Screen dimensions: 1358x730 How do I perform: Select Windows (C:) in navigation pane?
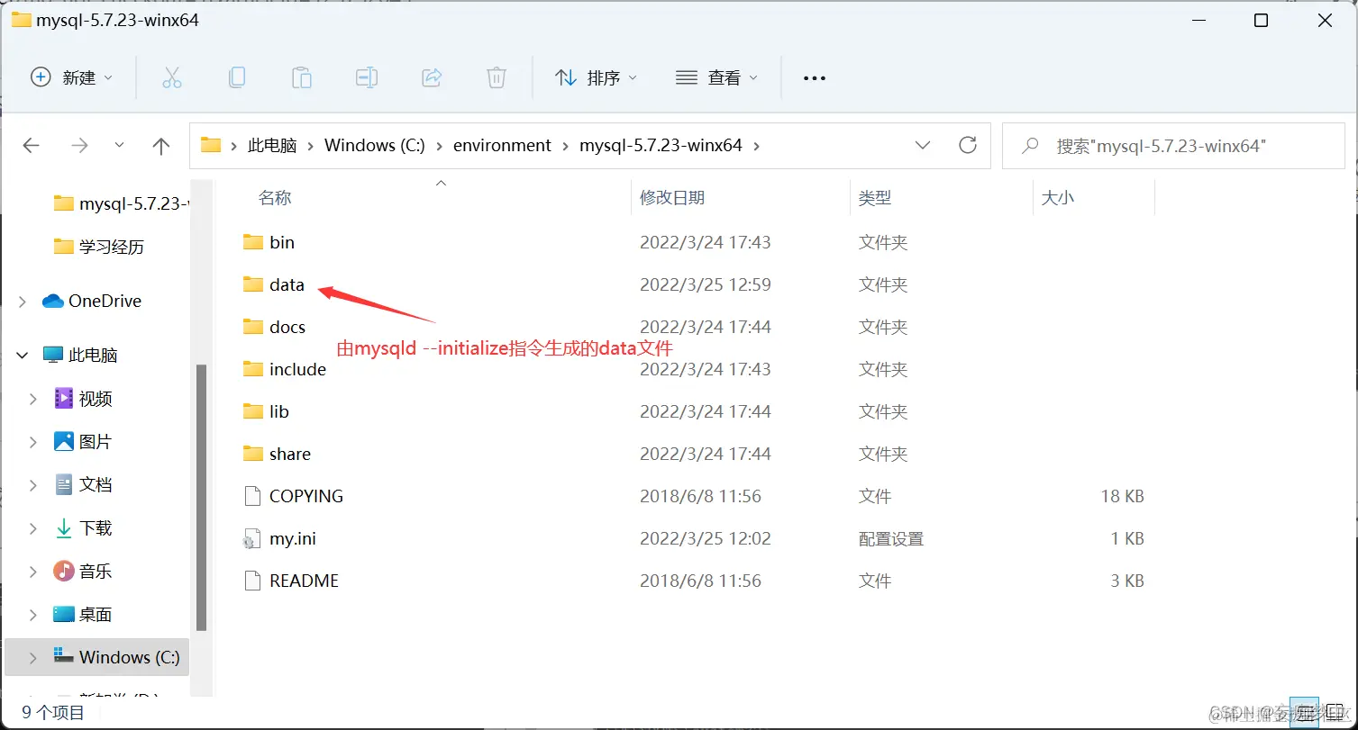coord(116,657)
